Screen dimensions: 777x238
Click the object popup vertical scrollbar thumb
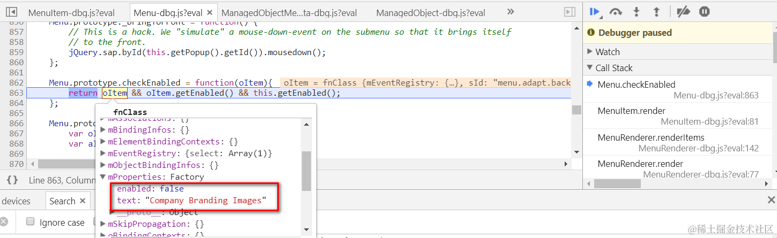(307, 171)
